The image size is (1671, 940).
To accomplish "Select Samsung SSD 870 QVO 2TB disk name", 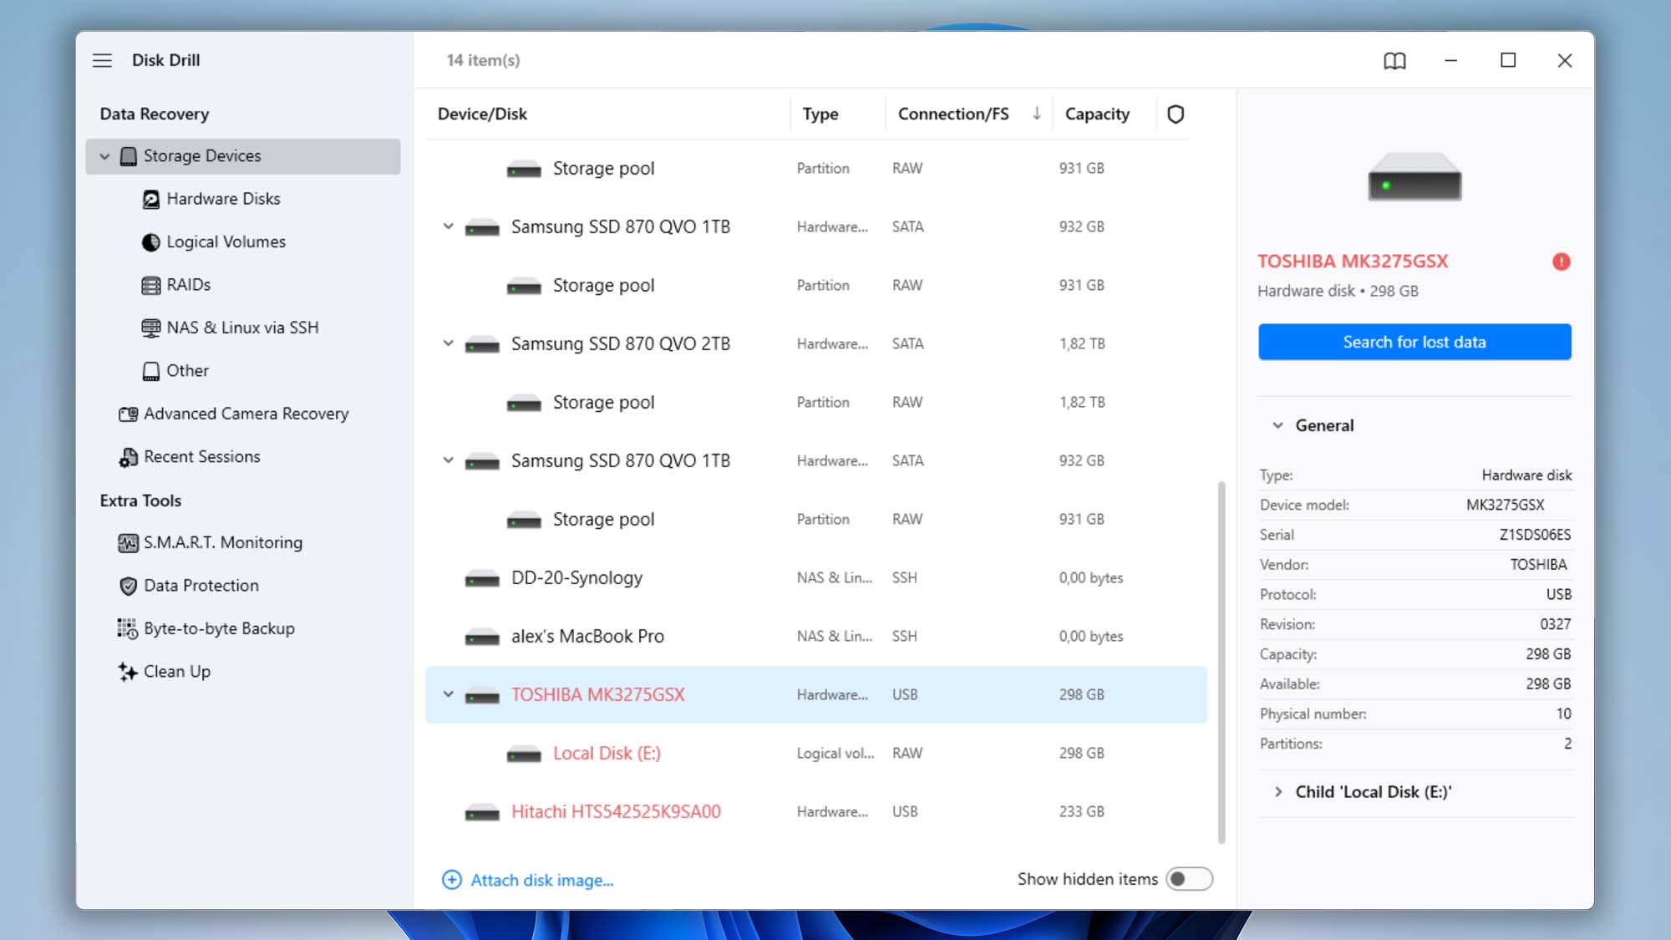I will (x=620, y=343).
